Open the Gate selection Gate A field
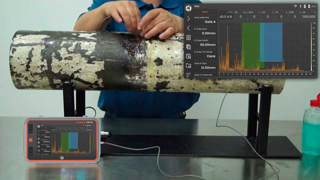 [x=205, y=20]
